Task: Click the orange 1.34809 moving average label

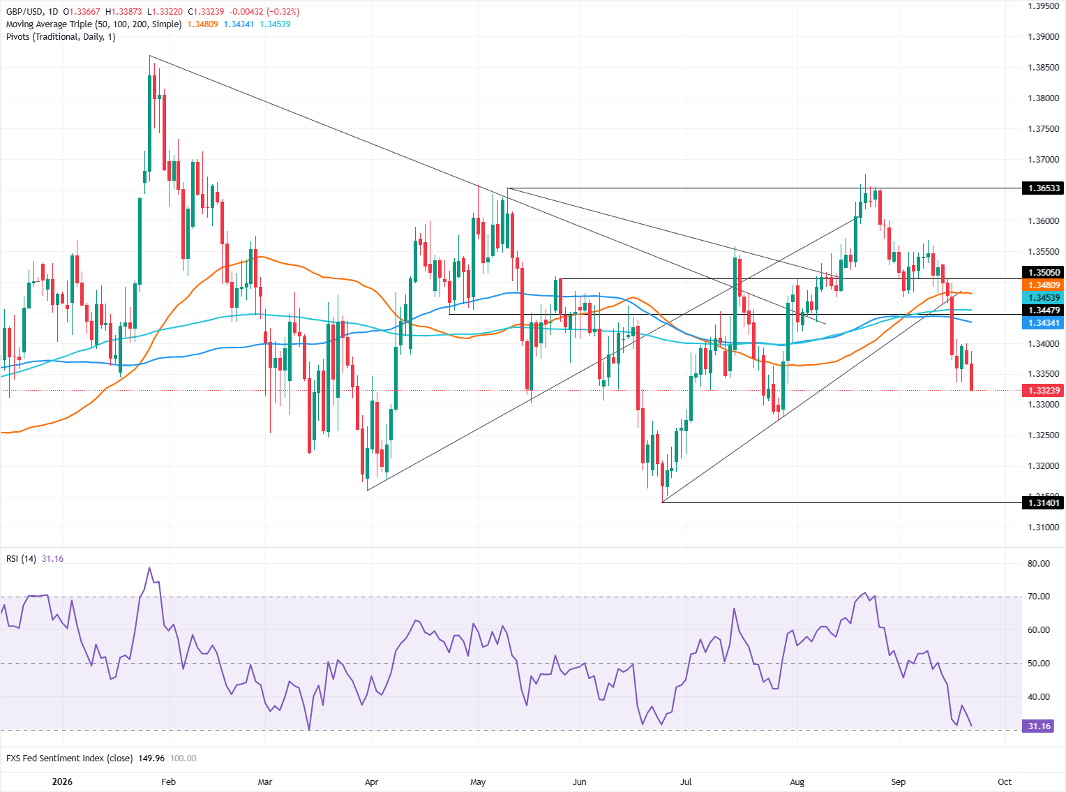Action: tap(1043, 285)
